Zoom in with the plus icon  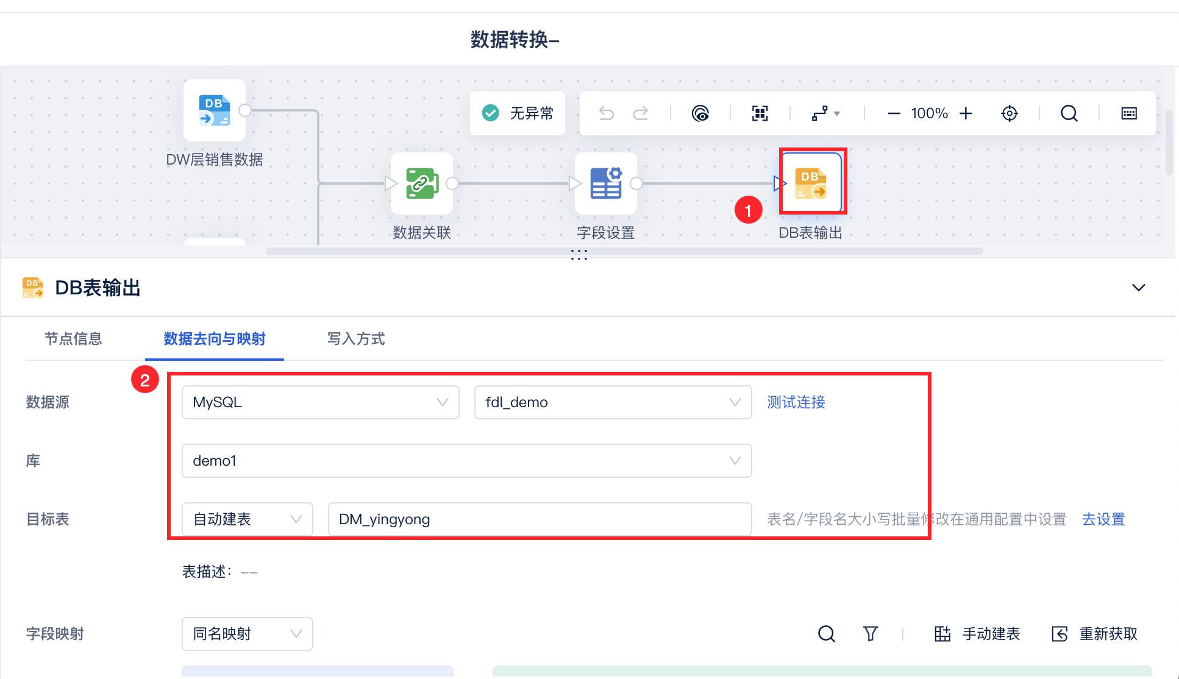point(966,113)
